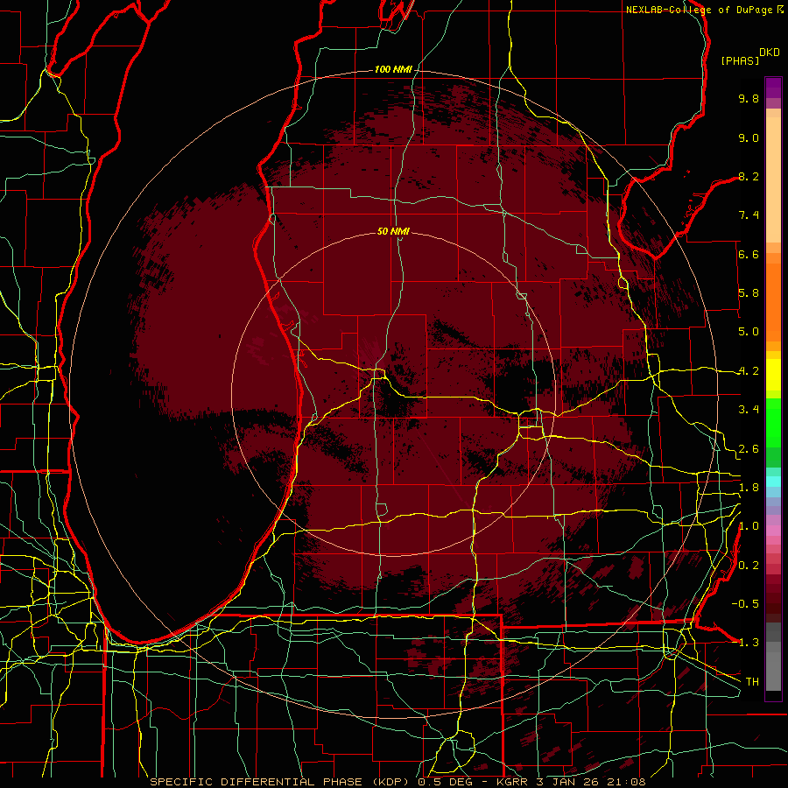Click the yellow color bar segment
The height and width of the screenshot is (788, 788).
pyautogui.click(x=773, y=375)
